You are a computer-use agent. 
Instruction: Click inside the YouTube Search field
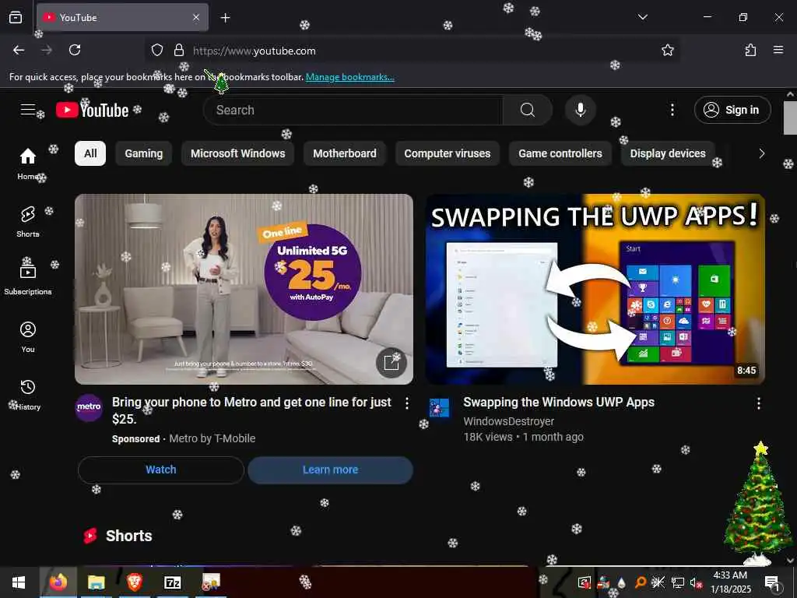tap(353, 110)
